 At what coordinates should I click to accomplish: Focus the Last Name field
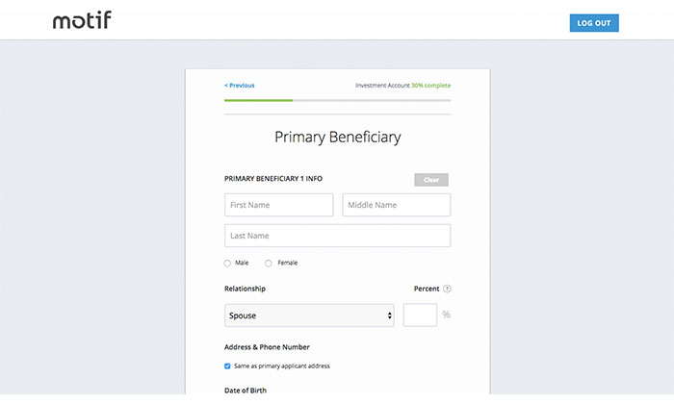click(337, 236)
